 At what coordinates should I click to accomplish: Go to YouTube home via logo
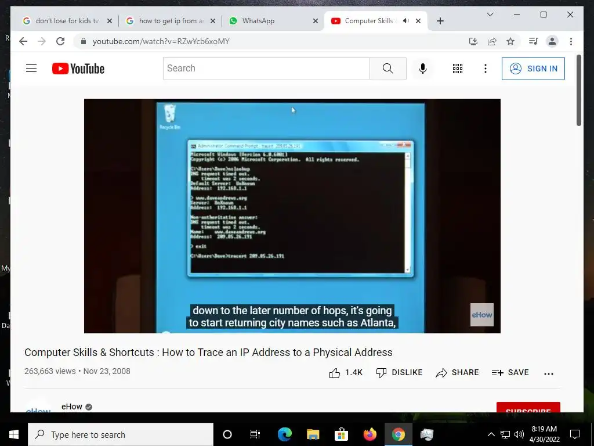pos(78,69)
